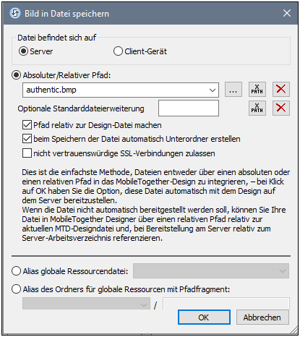Expand the authentic.bmp path dropdown arrow
The height and width of the screenshot is (337, 300).
tap(213, 90)
